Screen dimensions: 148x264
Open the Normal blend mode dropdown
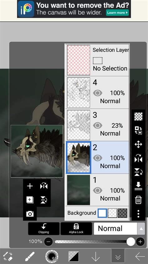[x=116, y=229]
